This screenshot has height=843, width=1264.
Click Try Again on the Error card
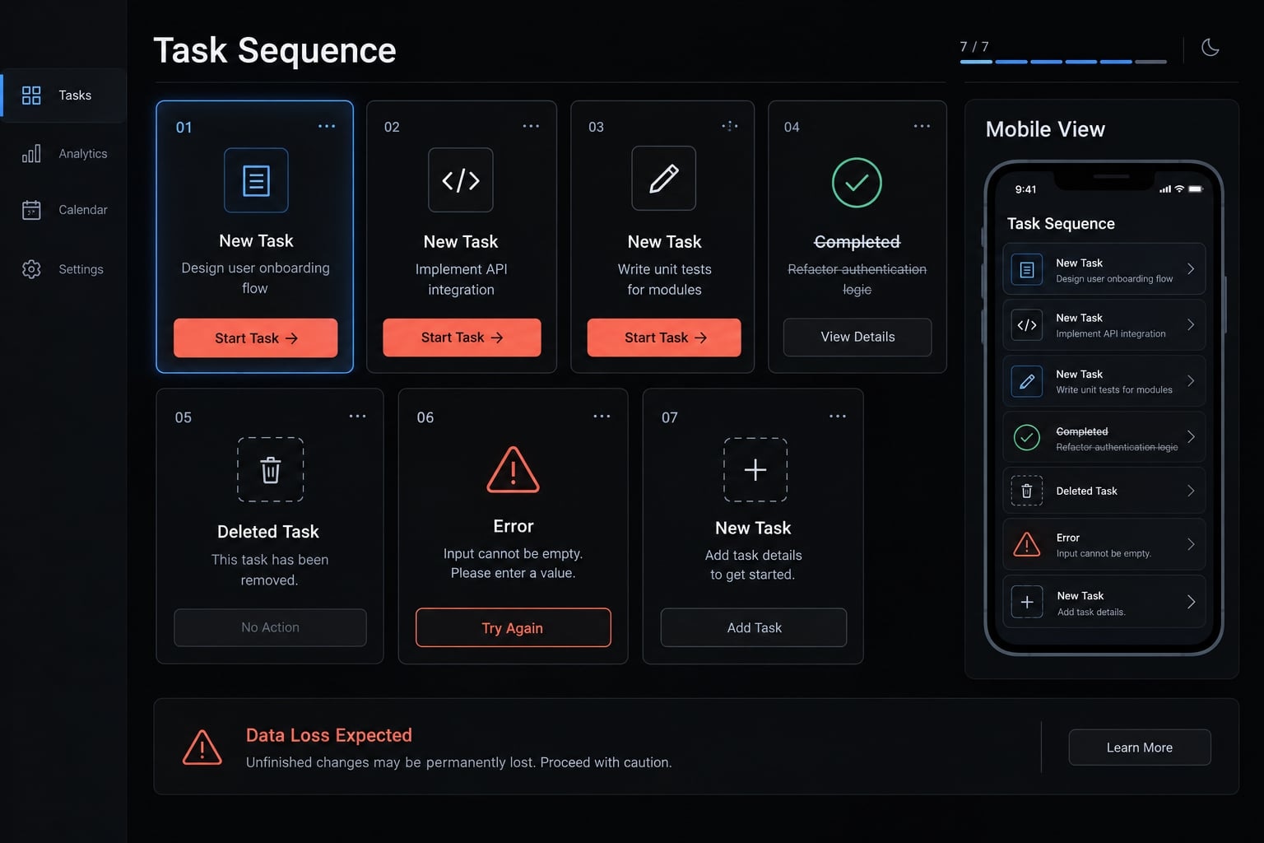pyautogui.click(x=513, y=628)
